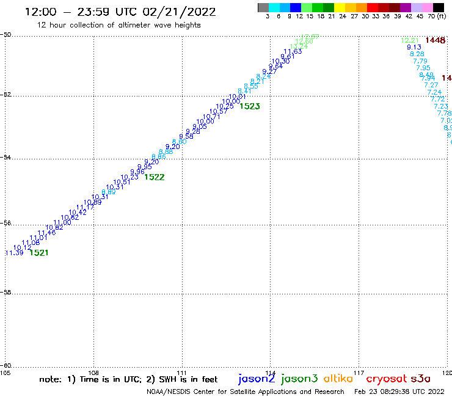Viewport: 452px width, 397px height.
Task: Click the black legend color swatch
Action: pos(439,7)
